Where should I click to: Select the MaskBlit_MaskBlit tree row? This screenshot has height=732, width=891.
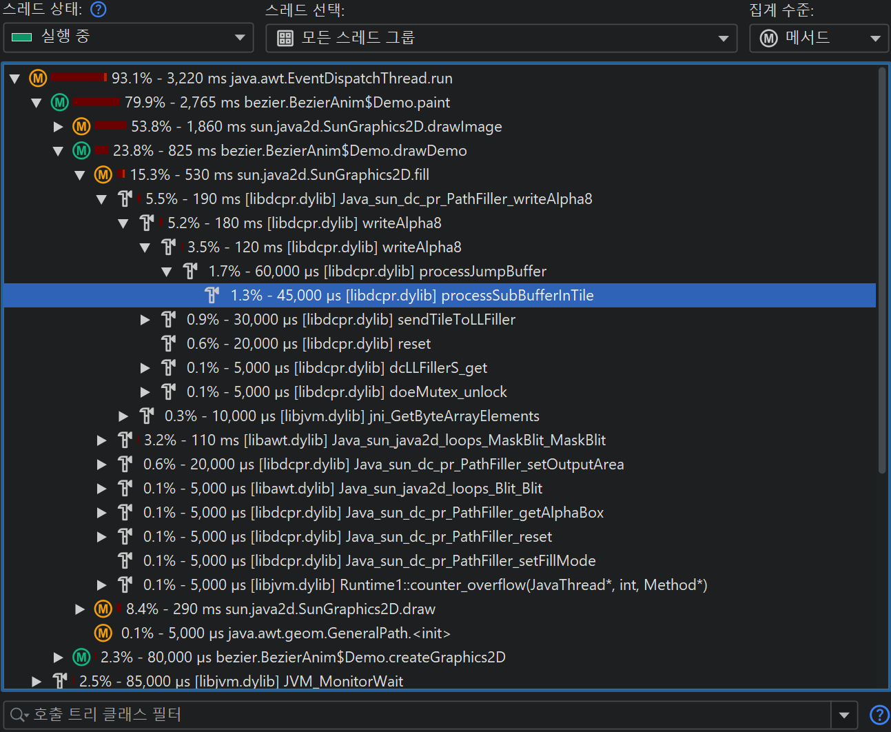374,440
